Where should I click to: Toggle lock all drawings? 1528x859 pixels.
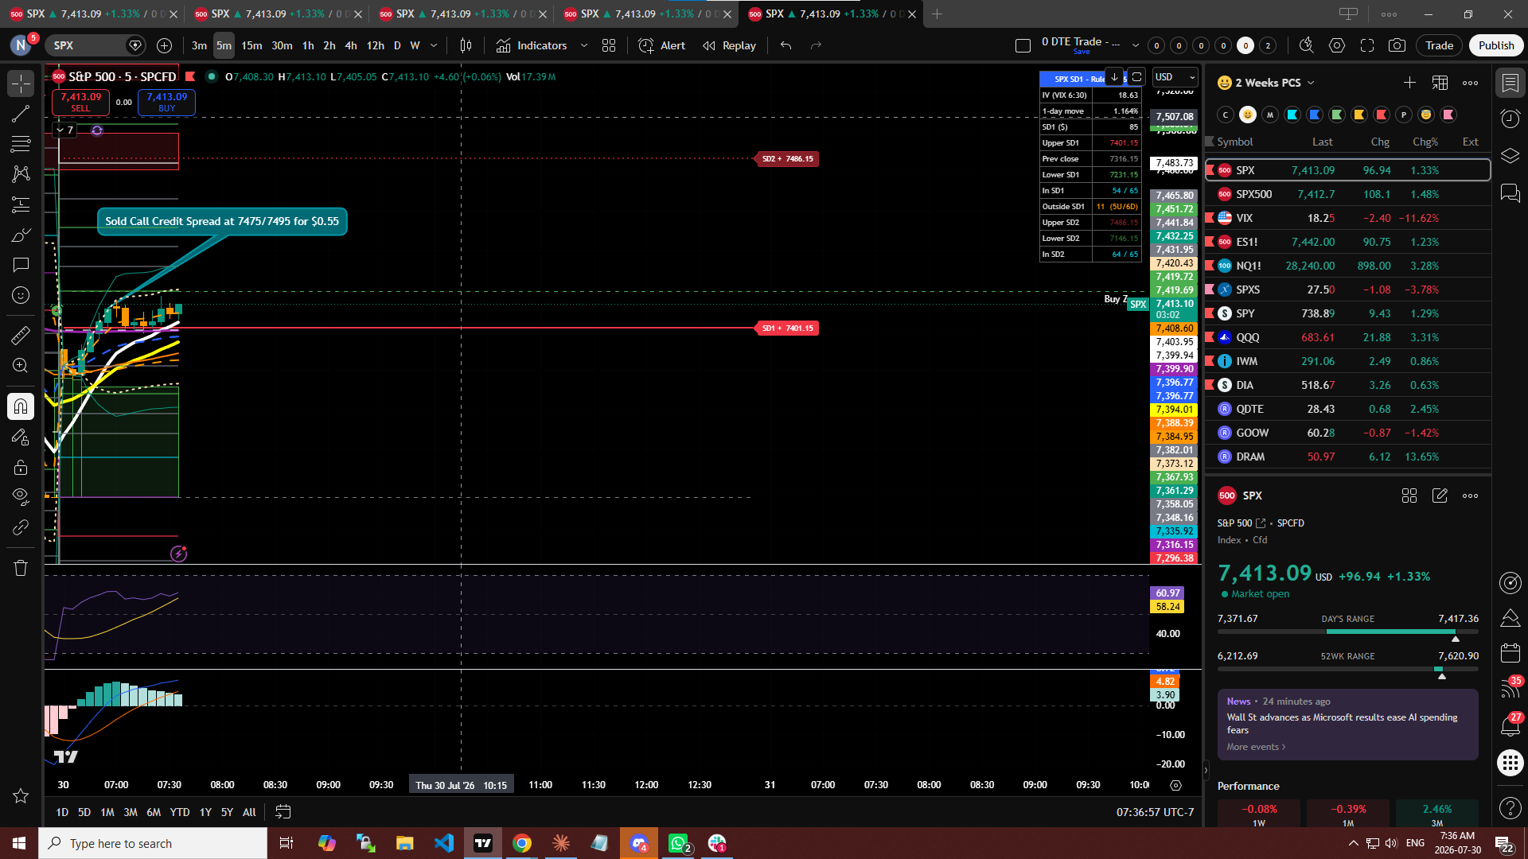21,467
